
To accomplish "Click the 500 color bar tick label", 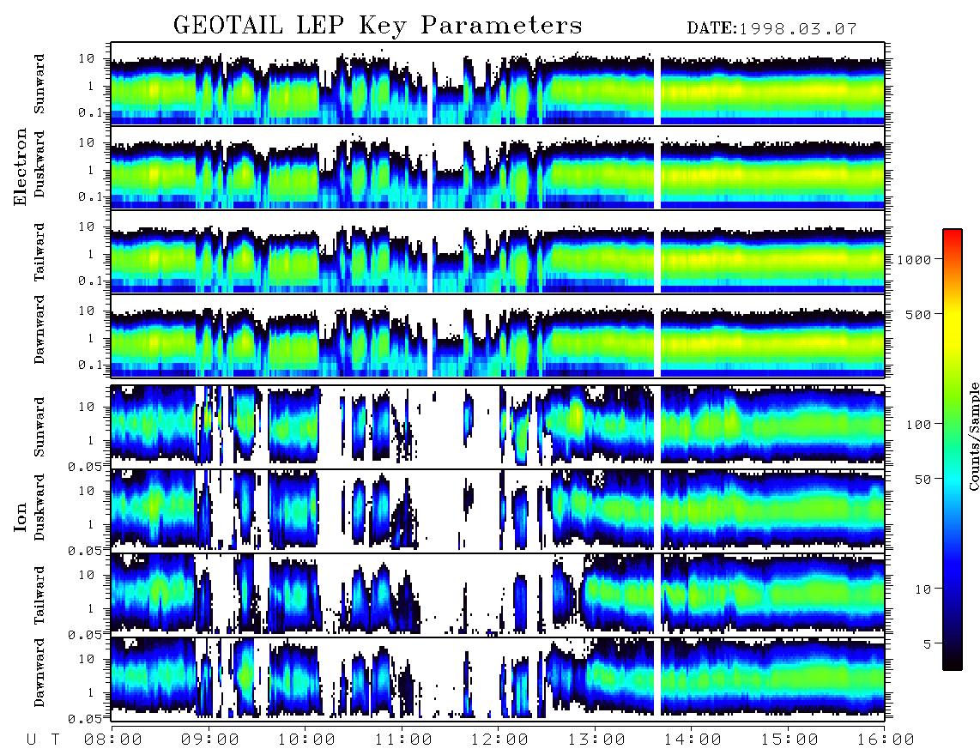I will 918,314.
